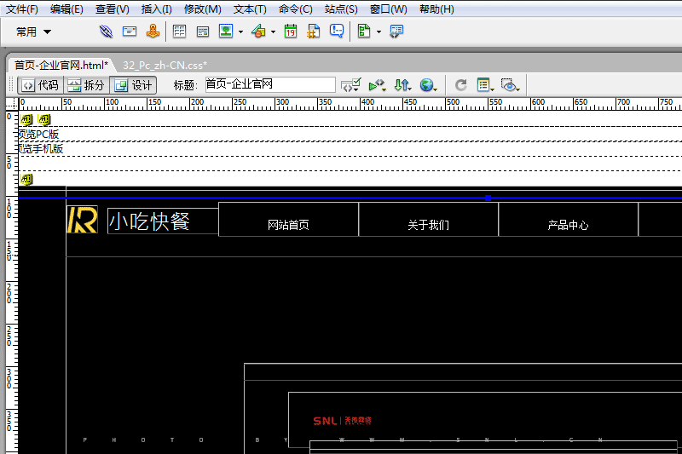This screenshot has width=682, height=454.
Task: Open 查看(V) menu
Action: (113, 9)
